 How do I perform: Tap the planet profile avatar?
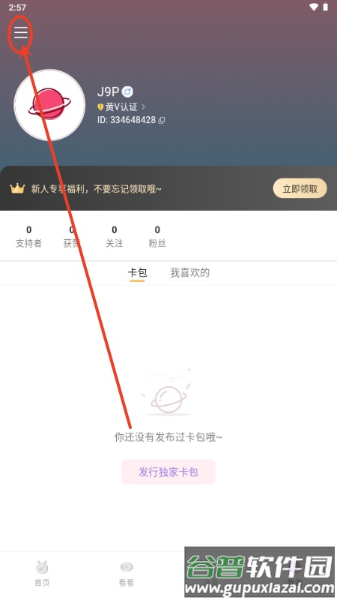49,105
